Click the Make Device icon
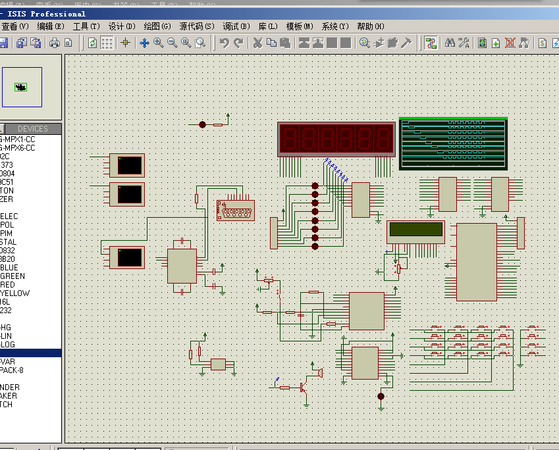The image size is (559, 450). click(378, 43)
